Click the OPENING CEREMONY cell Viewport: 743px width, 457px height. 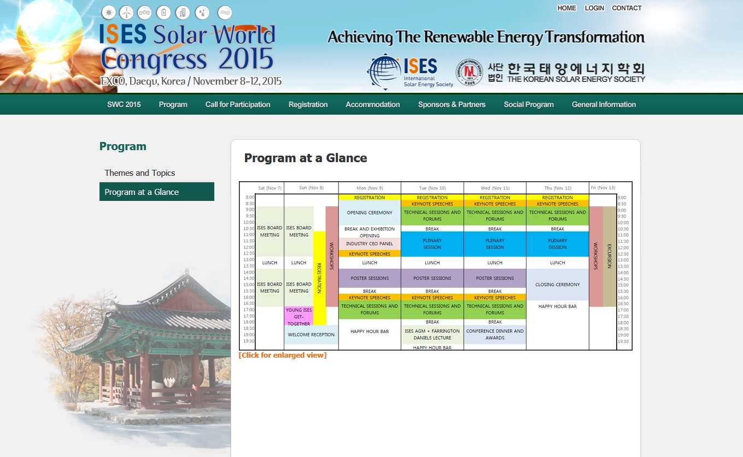click(x=370, y=213)
